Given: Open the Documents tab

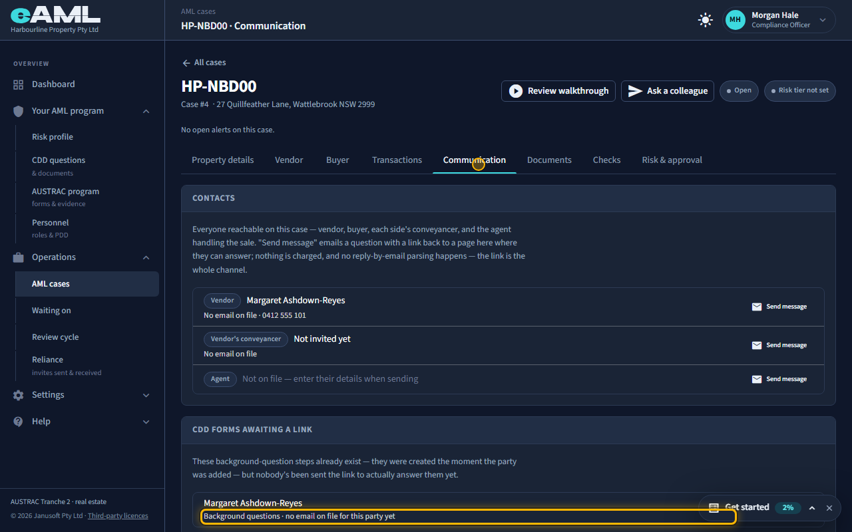Looking at the screenshot, I should pyautogui.click(x=549, y=160).
